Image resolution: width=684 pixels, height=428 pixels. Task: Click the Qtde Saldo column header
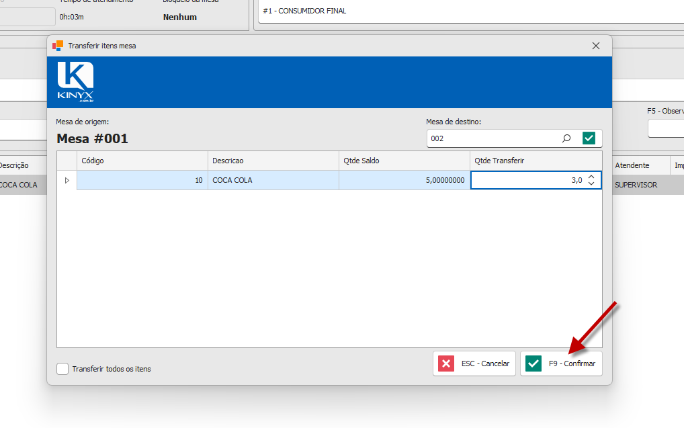point(404,161)
